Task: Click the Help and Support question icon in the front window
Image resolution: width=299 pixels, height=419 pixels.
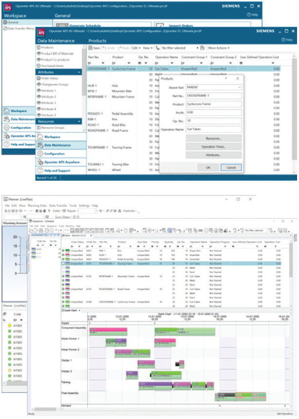Action: [x=40, y=171]
